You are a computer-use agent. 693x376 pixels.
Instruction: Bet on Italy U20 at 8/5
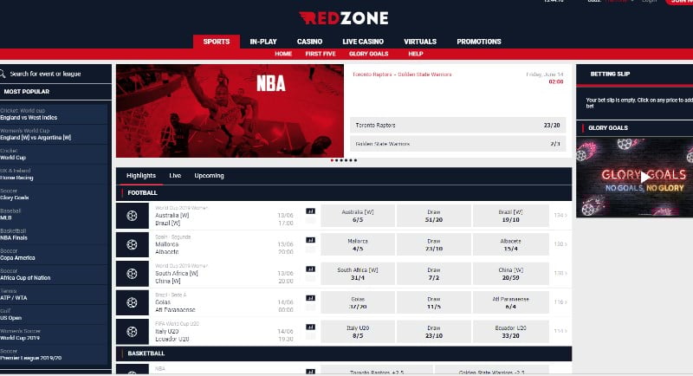[358, 331]
